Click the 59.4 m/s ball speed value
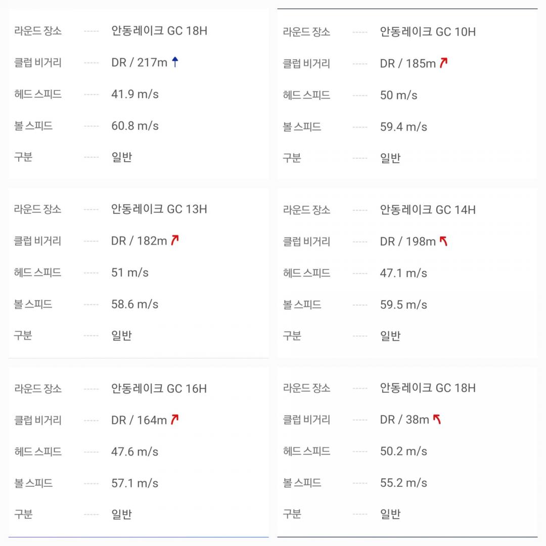Viewport: 546px width, 546px height. coord(403,126)
